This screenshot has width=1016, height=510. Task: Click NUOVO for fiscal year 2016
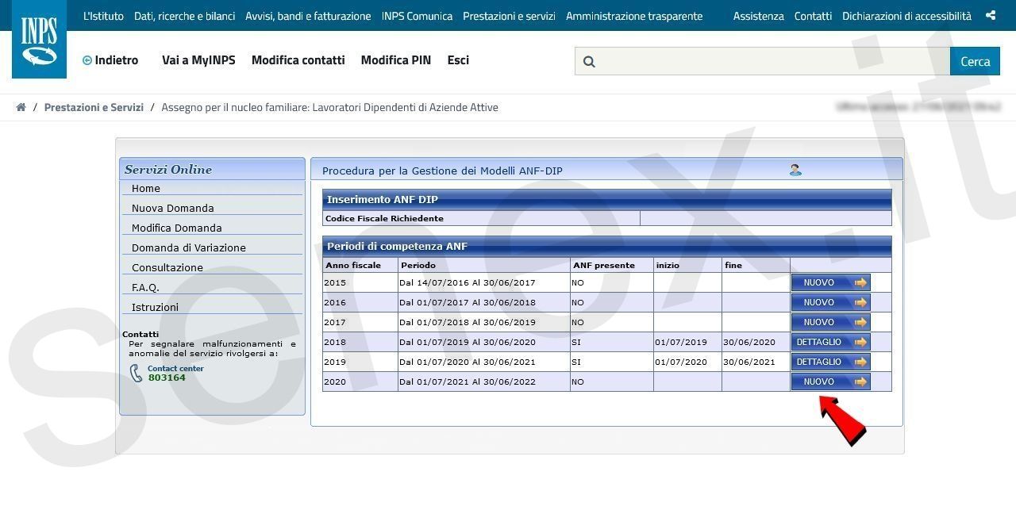click(830, 302)
